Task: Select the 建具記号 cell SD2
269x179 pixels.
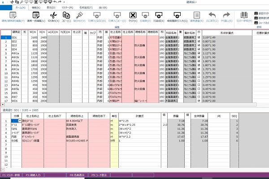Action: click(x=16, y=41)
